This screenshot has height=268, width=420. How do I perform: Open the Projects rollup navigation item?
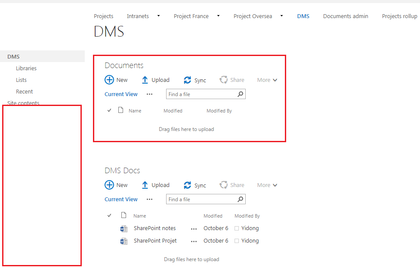pyautogui.click(x=400, y=16)
